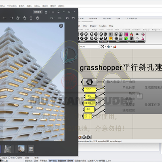The image size is (162, 162).
Task: Switch to the Vector tab in Grasshopper
Action: pyautogui.click(x=94, y=30)
